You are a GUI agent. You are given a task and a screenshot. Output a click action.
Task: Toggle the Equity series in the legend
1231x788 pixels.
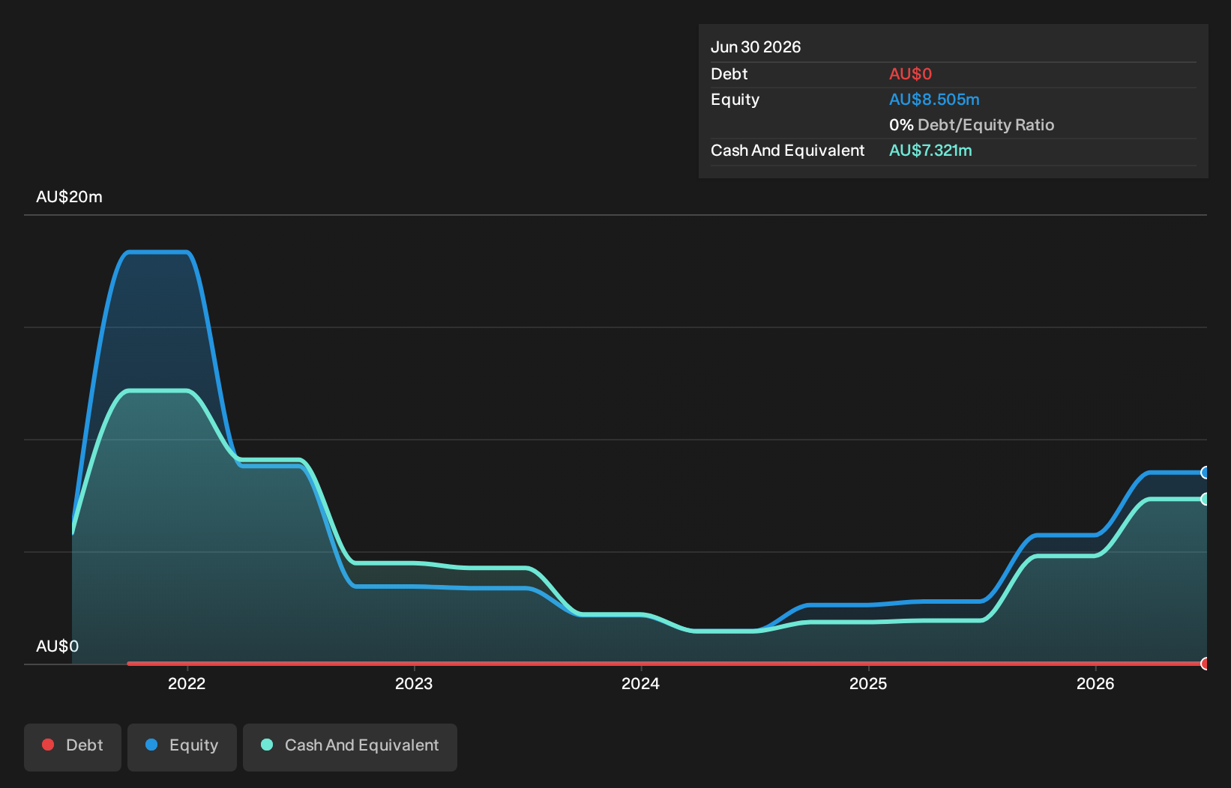tap(182, 747)
